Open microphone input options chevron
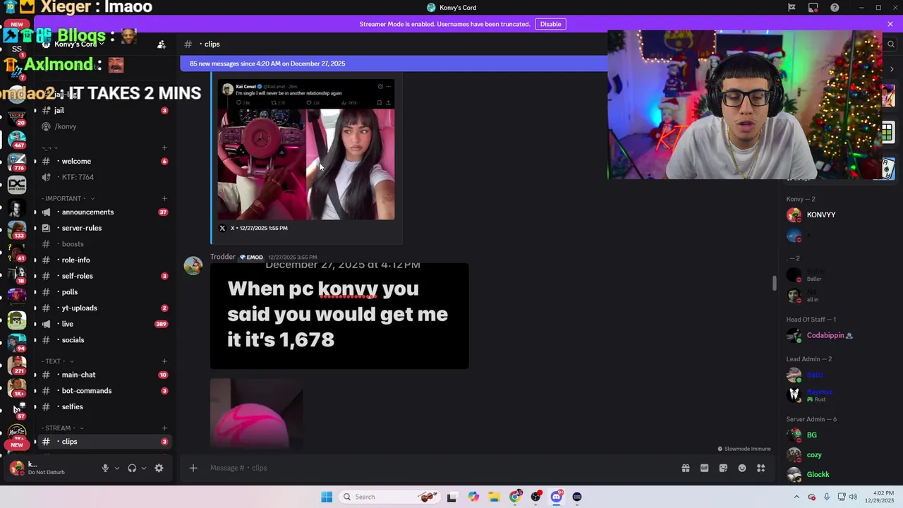Screen dimensions: 903x508 (117, 468)
